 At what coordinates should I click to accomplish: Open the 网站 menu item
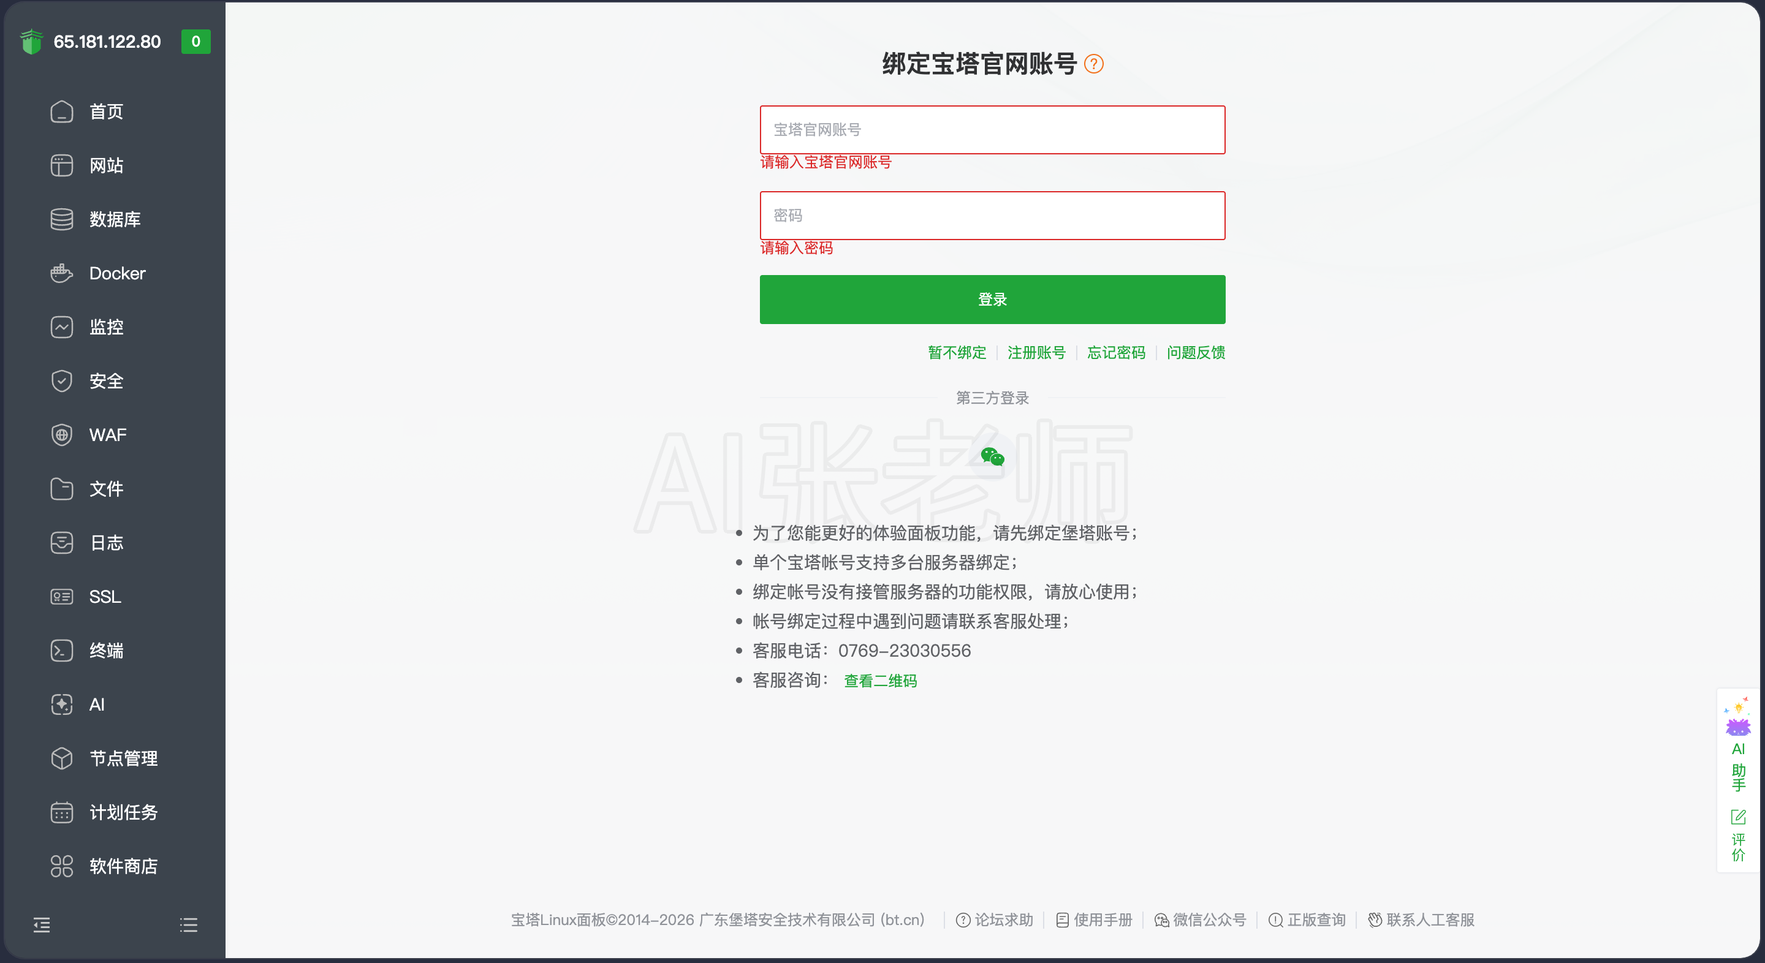tap(106, 166)
